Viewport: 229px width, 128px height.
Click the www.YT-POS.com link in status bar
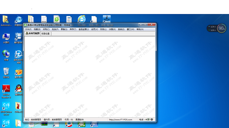click(120, 120)
